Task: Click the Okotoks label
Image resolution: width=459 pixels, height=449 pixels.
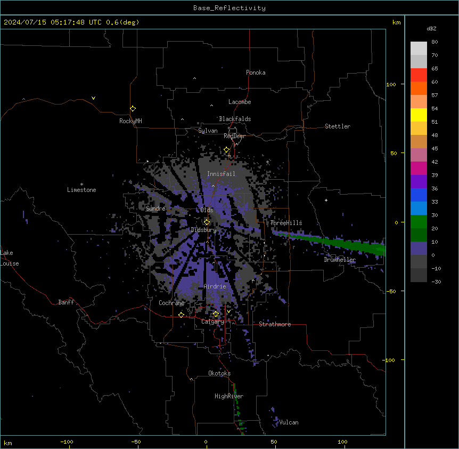Action: pos(219,373)
